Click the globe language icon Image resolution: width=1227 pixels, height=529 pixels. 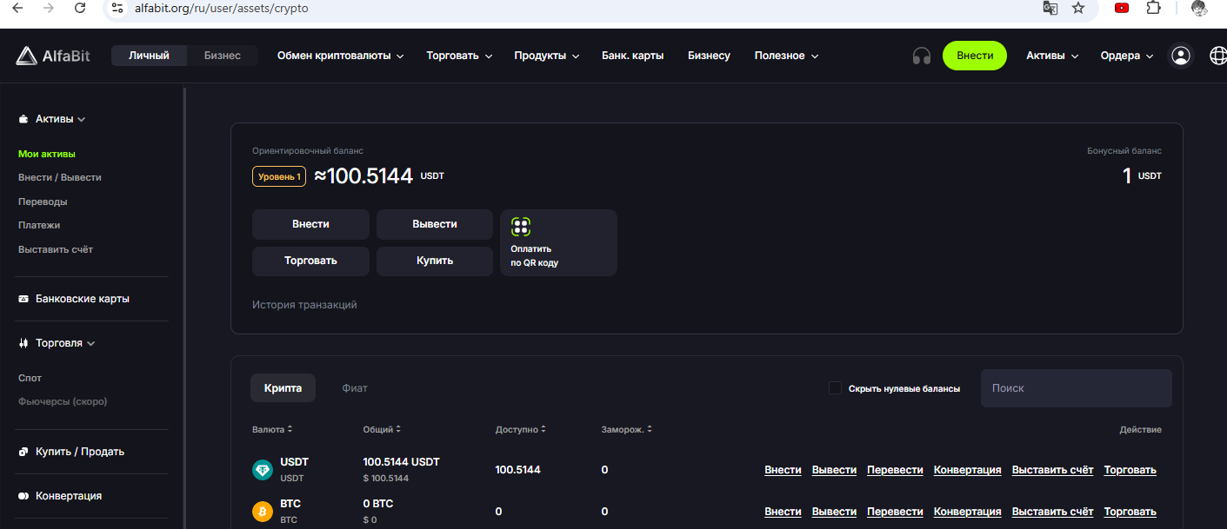tap(1218, 56)
